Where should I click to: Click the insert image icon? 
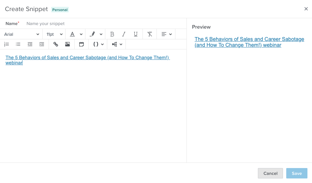[67, 44]
